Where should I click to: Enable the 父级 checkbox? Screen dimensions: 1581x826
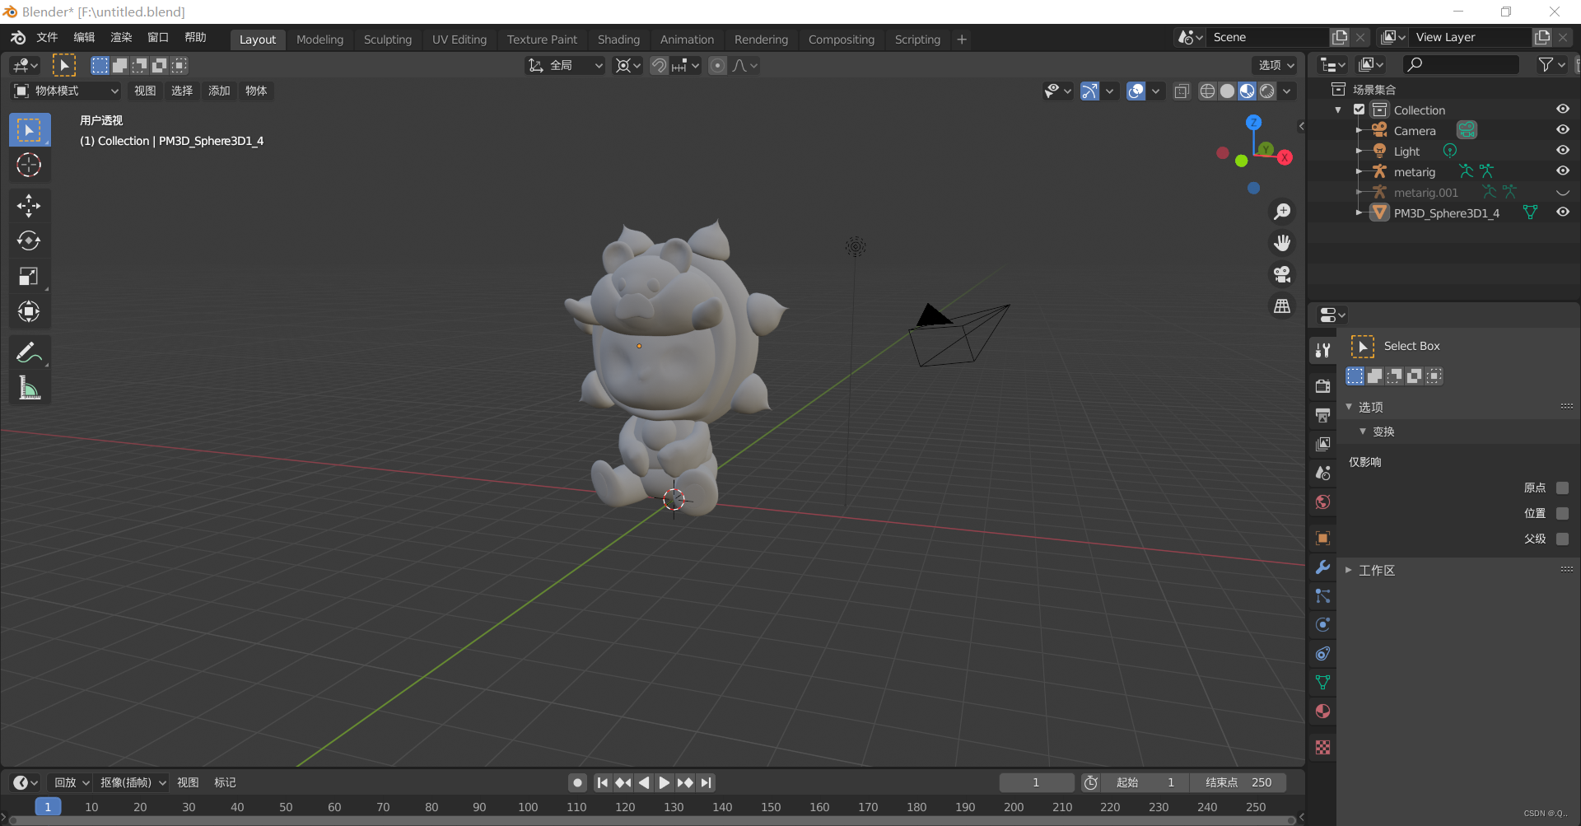pyautogui.click(x=1562, y=539)
